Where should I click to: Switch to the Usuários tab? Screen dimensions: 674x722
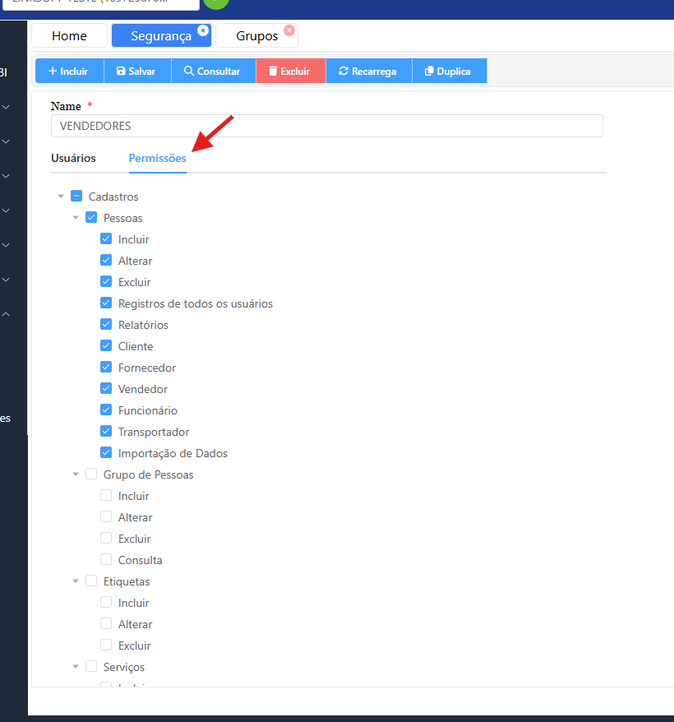tap(73, 158)
